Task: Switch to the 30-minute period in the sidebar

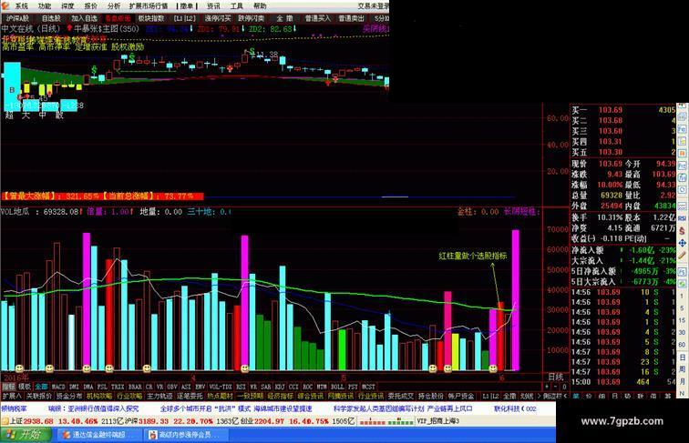Action: [x=682, y=332]
